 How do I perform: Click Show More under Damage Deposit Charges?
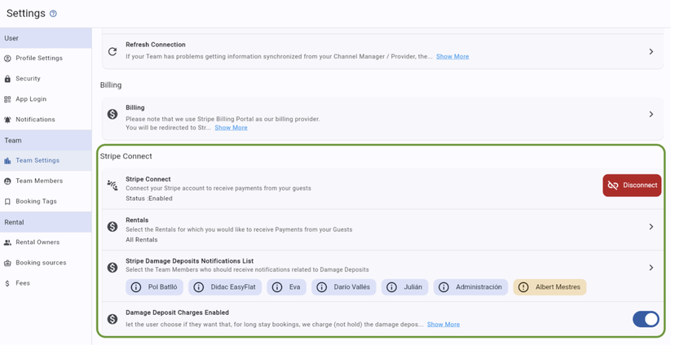point(443,325)
